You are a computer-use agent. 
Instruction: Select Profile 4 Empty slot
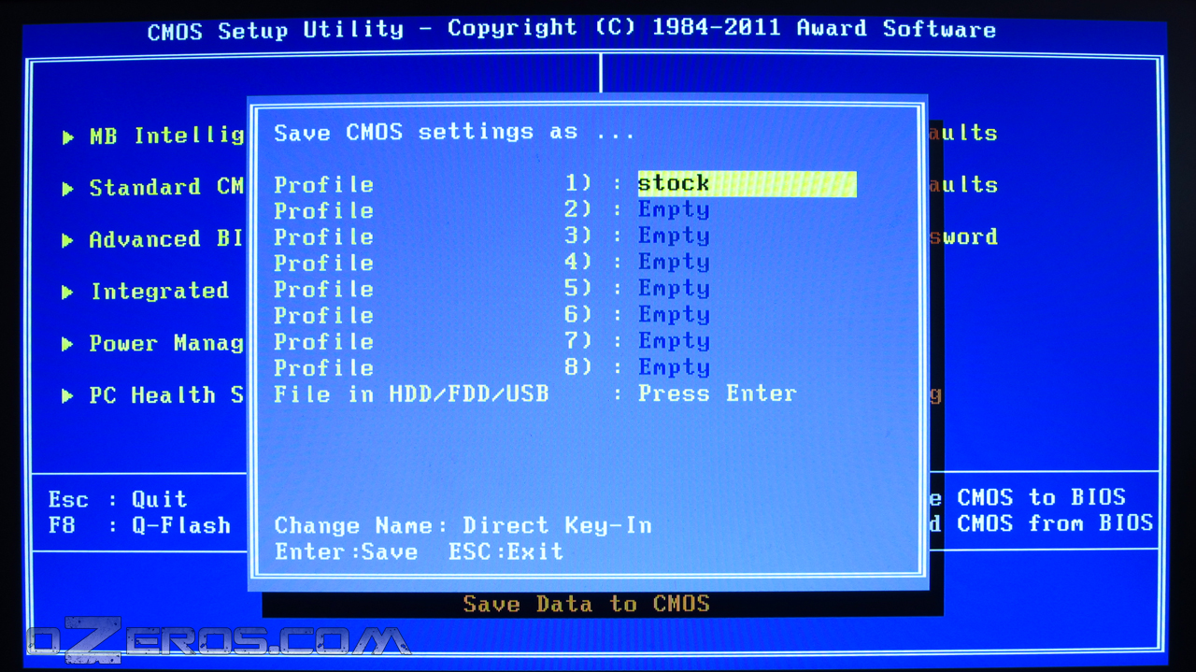[x=674, y=262]
